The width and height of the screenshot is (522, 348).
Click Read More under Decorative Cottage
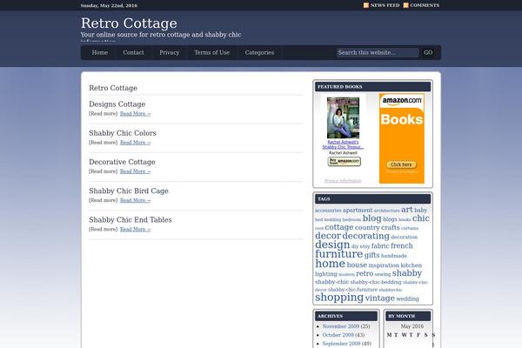pos(135,172)
